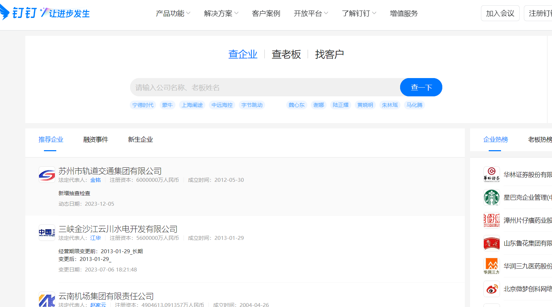The height and width of the screenshot is (307, 552).
Task: Open legal representative 江华 link
Action: pyautogui.click(x=95, y=238)
